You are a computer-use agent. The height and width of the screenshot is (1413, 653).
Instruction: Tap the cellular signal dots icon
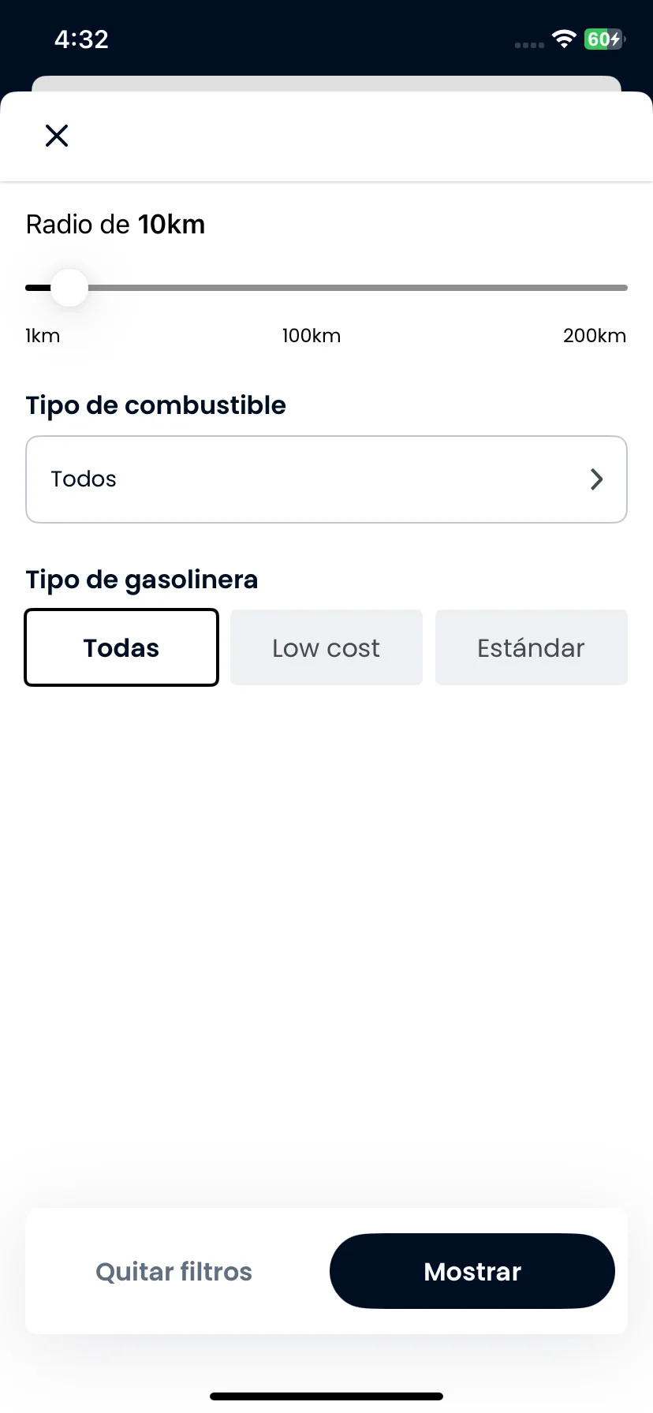529,45
